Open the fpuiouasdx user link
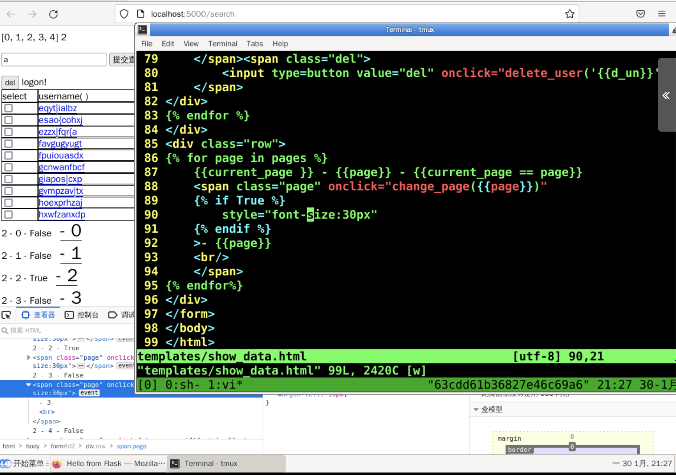Viewport: 676px width, 475px height. pos(61,155)
